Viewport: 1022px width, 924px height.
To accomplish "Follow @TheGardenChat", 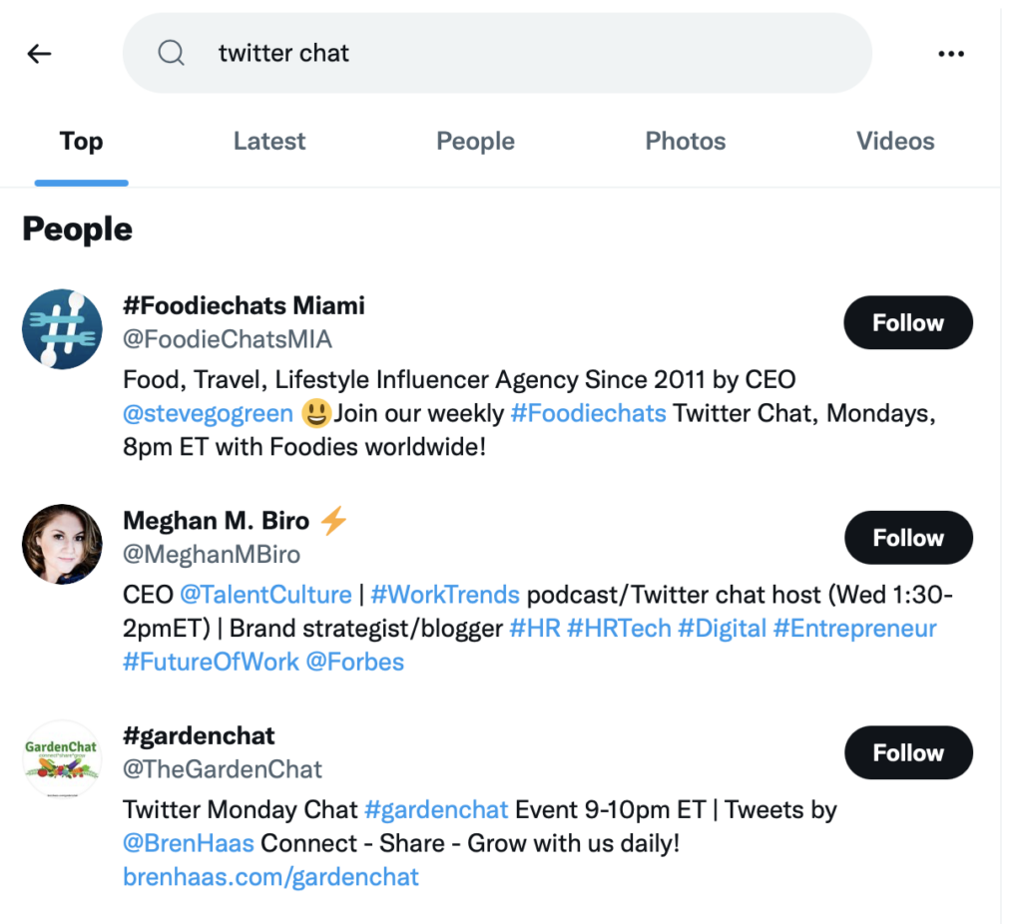I will [907, 752].
